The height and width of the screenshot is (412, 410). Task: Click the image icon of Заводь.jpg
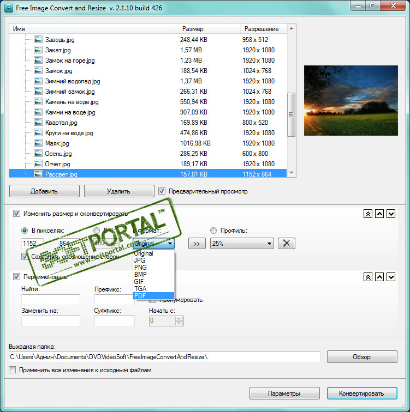pos(38,40)
